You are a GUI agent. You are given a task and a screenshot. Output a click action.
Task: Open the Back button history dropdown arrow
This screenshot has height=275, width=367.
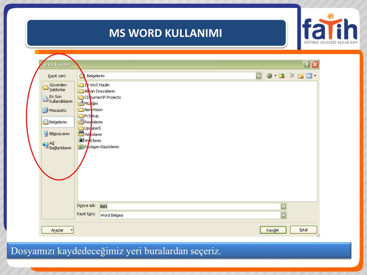(x=275, y=76)
